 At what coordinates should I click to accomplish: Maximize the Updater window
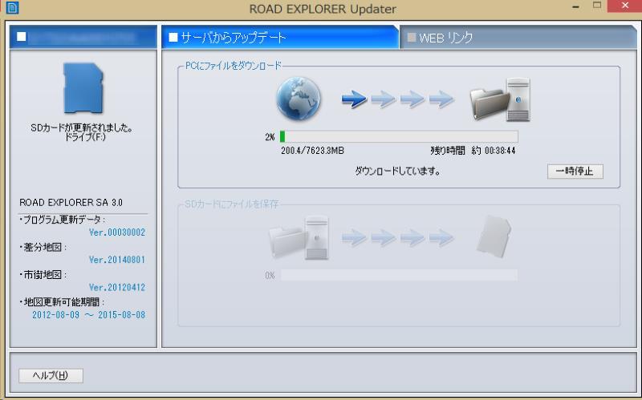pos(597,6)
